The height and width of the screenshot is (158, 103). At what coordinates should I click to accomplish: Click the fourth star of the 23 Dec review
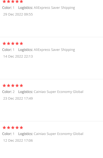[17, 85]
